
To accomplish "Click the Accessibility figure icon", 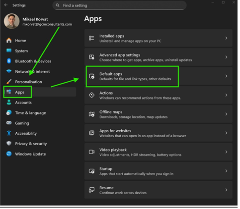I will [9, 133].
